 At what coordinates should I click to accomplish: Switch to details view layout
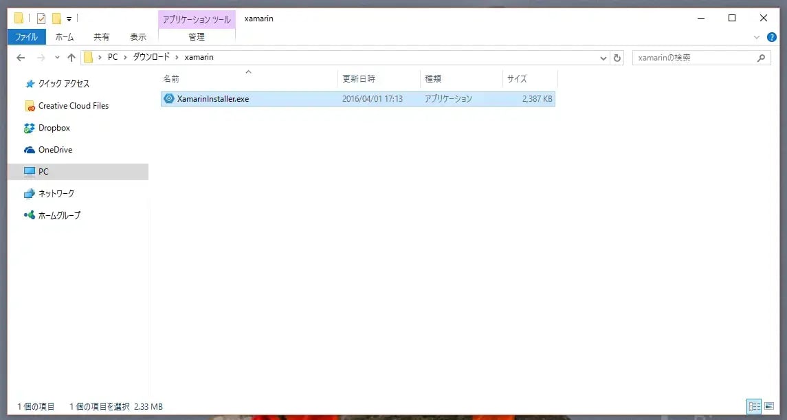(x=755, y=406)
